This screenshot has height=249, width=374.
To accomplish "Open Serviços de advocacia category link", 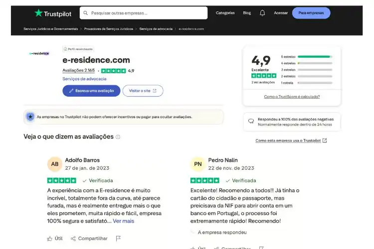I will (x=84, y=79).
